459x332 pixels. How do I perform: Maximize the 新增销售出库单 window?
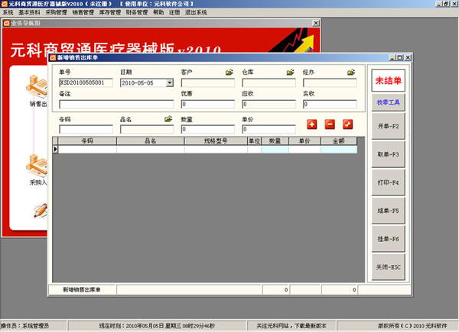[399, 58]
